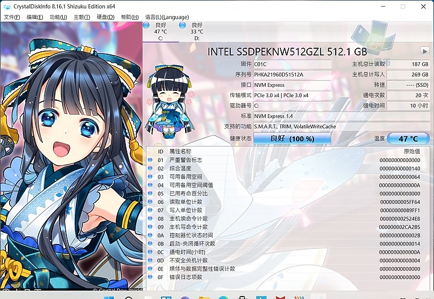This screenshot has height=299, width=434.
Task: Click the 47 °C temperature button
Action: (408, 139)
